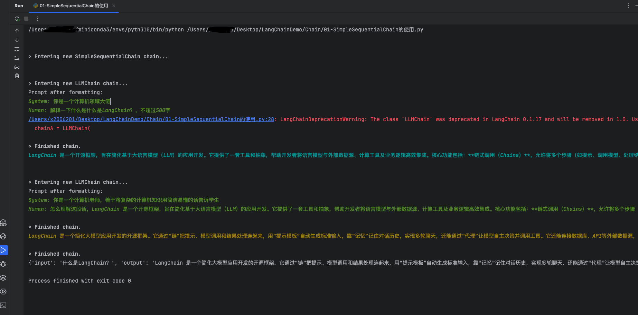638x315 pixels.
Task: Open the file link ending in .py:28
Action: (x=151, y=119)
